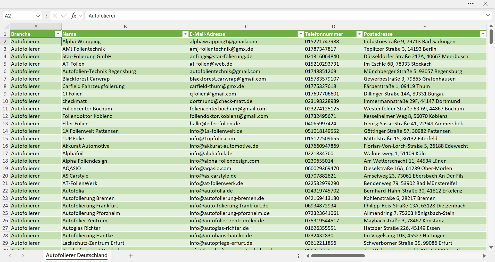Select row 15 header
The width and height of the screenshot is (495, 262).
coord(5,138)
